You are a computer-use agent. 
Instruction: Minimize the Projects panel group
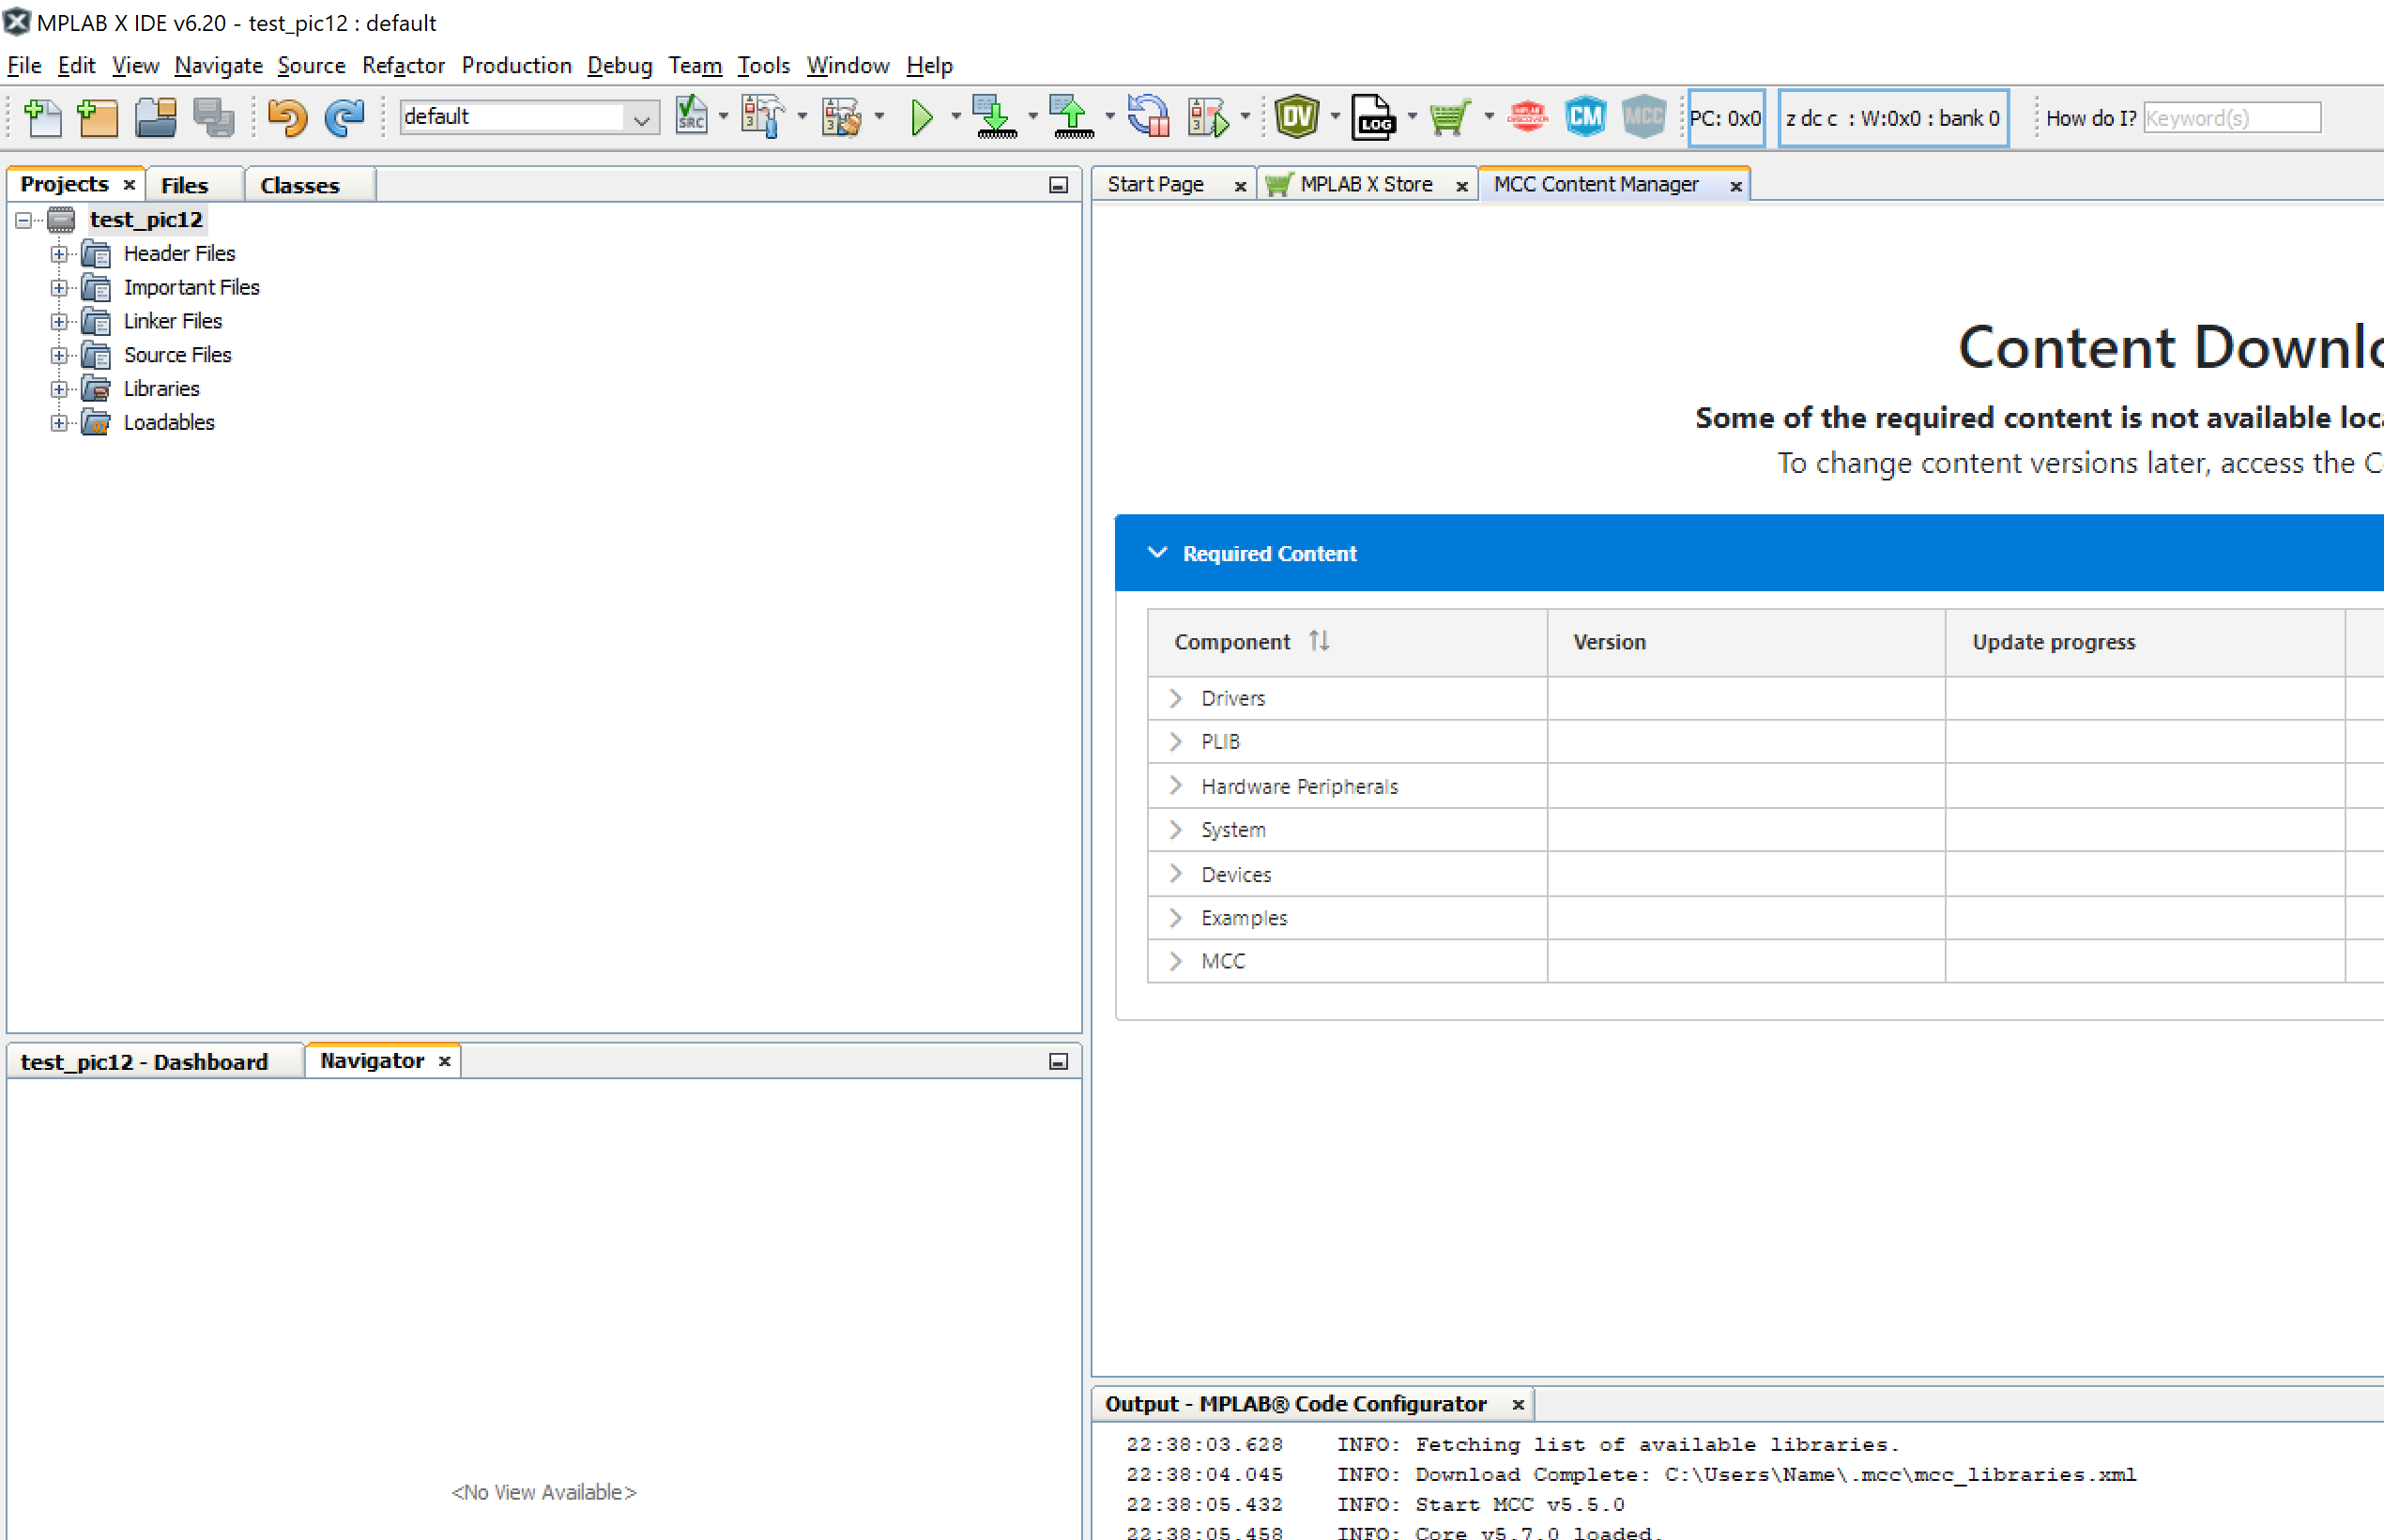(1058, 185)
